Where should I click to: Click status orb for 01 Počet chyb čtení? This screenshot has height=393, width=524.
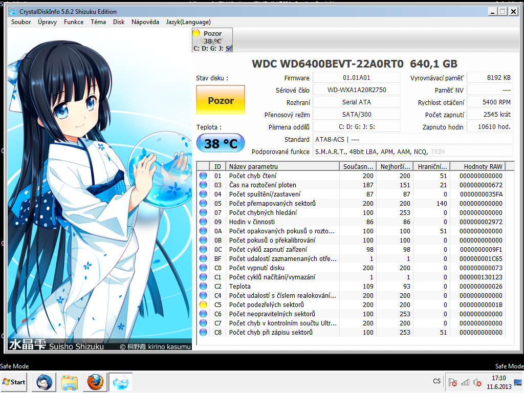(203, 176)
